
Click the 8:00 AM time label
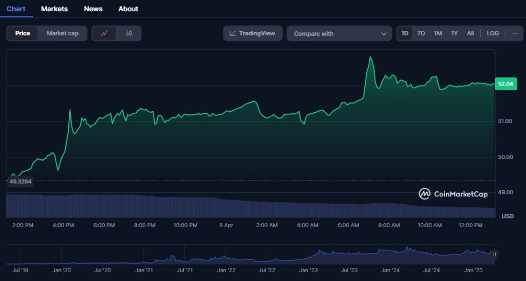pyautogui.click(x=389, y=226)
